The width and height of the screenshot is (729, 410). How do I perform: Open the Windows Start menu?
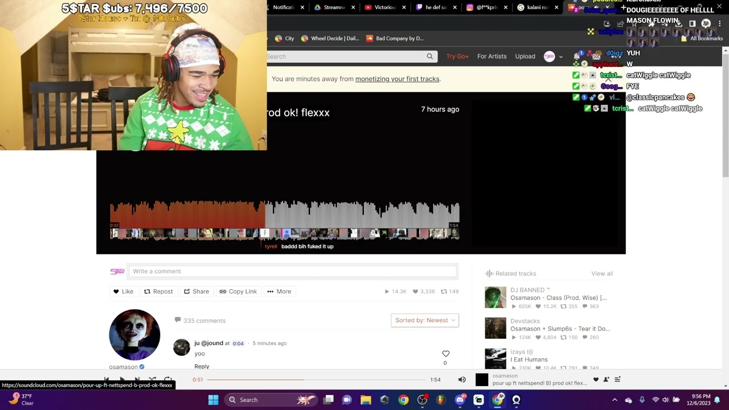pyautogui.click(x=213, y=400)
